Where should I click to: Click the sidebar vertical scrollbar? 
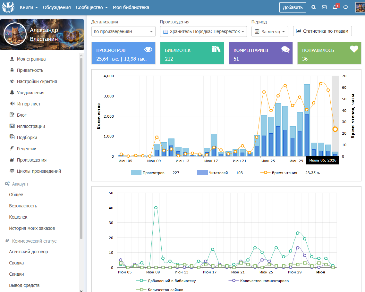[81, 149]
